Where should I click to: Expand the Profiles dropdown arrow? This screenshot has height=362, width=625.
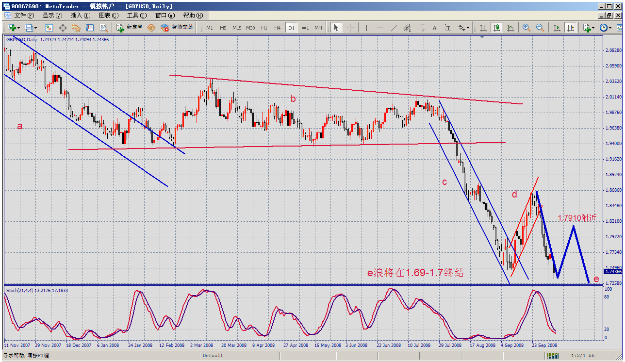36,28
